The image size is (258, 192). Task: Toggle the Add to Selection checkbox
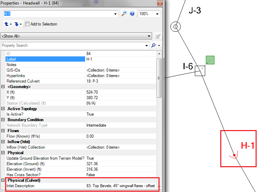[27, 24]
